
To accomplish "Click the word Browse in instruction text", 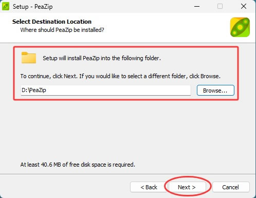I will coord(210,76).
